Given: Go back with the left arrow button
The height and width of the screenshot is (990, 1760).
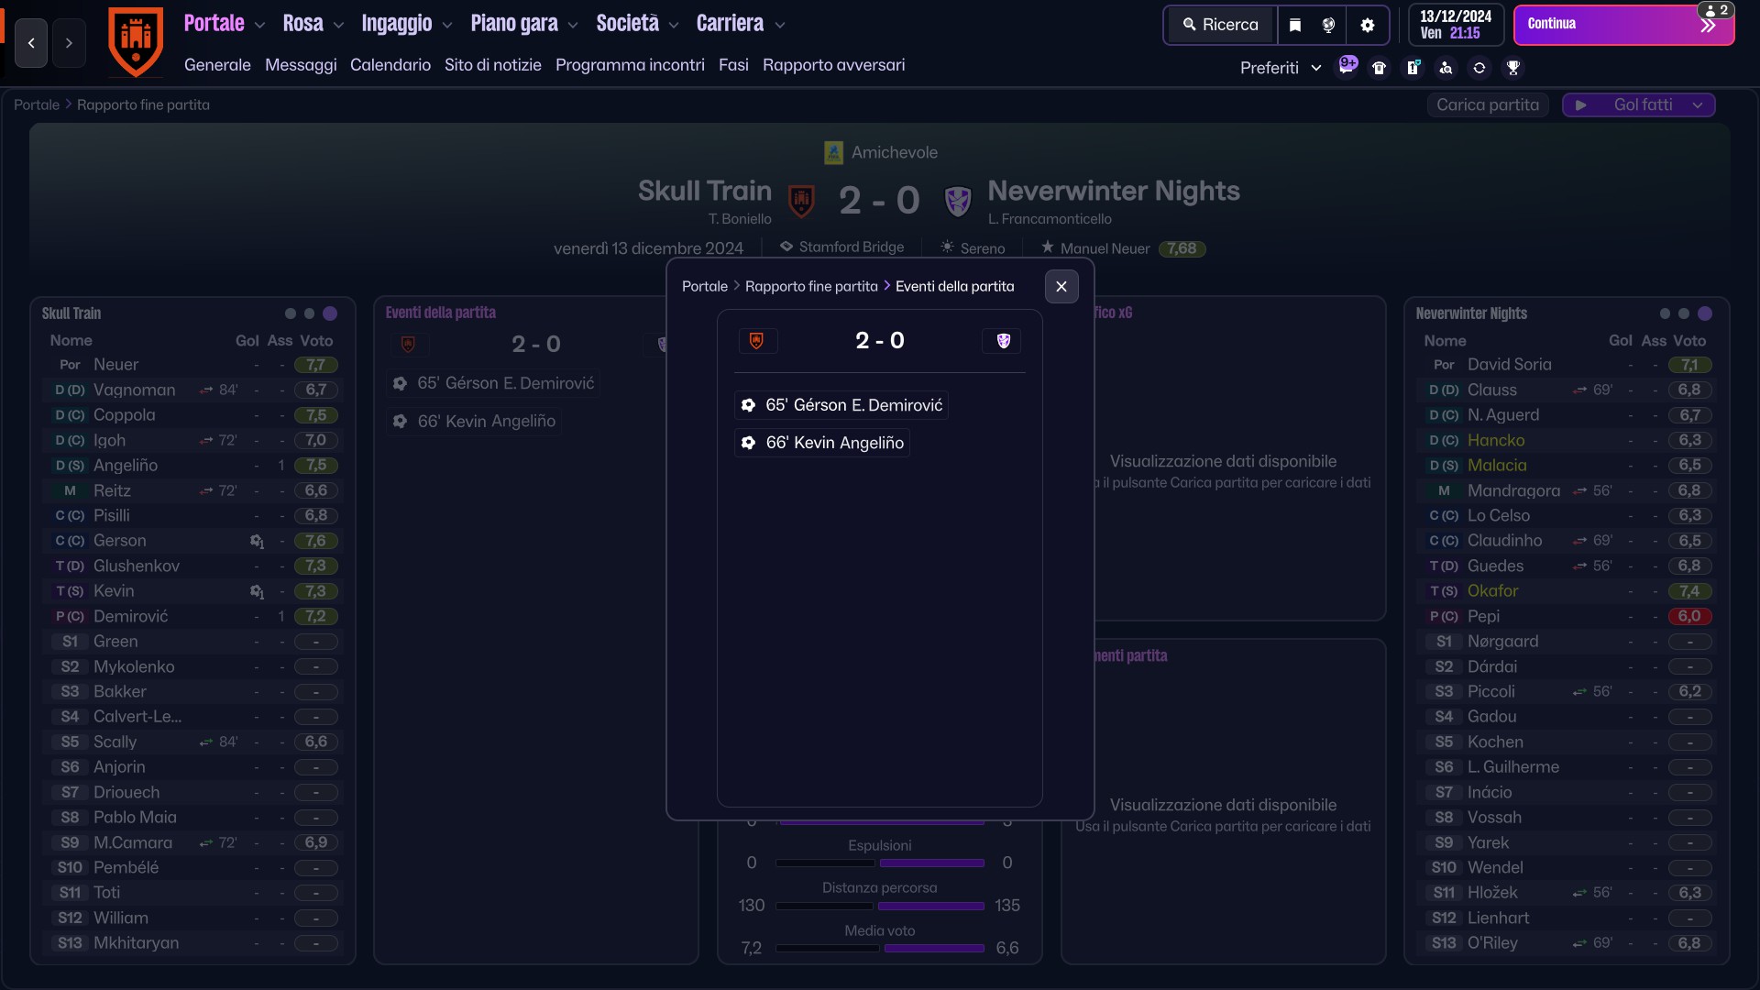Looking at the screenshot, I should pyautogui.click(x=31, y=43).
